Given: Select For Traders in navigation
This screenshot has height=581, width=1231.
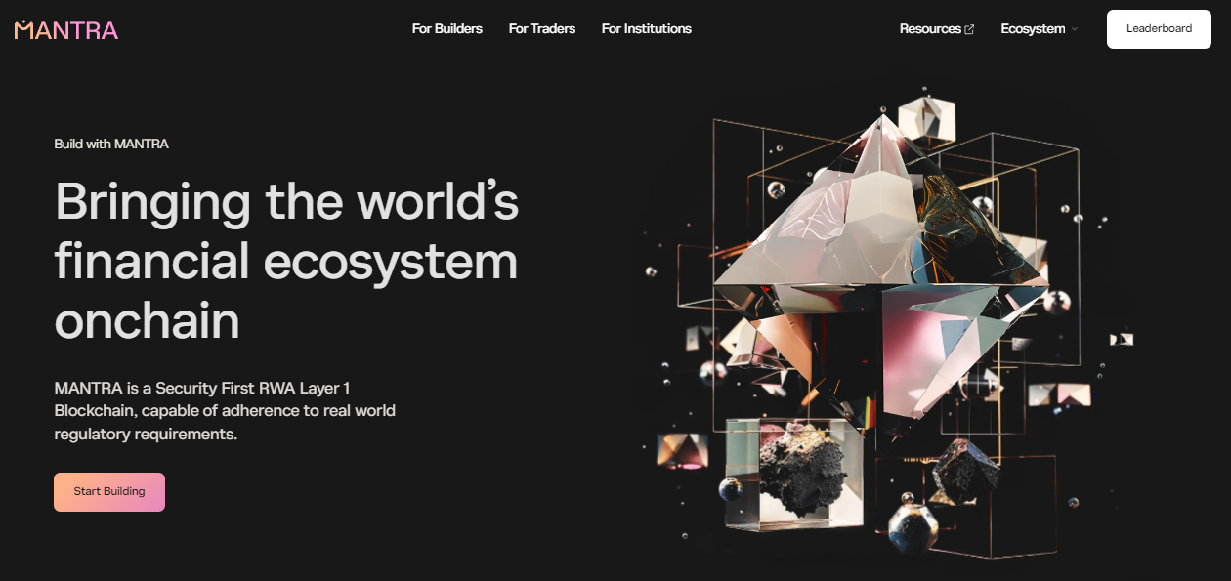Looking at the screenshot, I should tap(541, 29).
